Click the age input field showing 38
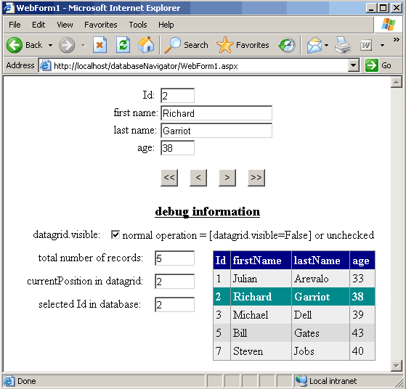Screen dimensions: 406x389 (178, 148)
